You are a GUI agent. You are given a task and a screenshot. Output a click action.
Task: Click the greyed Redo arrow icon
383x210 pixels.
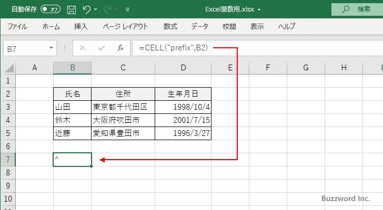[107, 9]
